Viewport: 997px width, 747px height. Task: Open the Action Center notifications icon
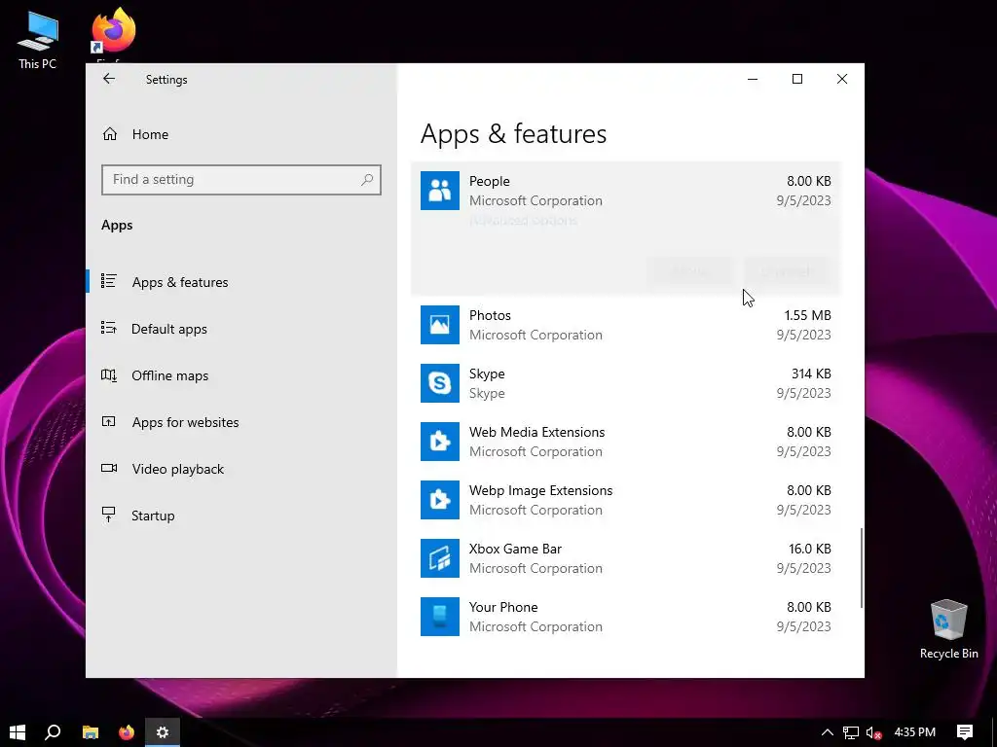tap(965, 732)
